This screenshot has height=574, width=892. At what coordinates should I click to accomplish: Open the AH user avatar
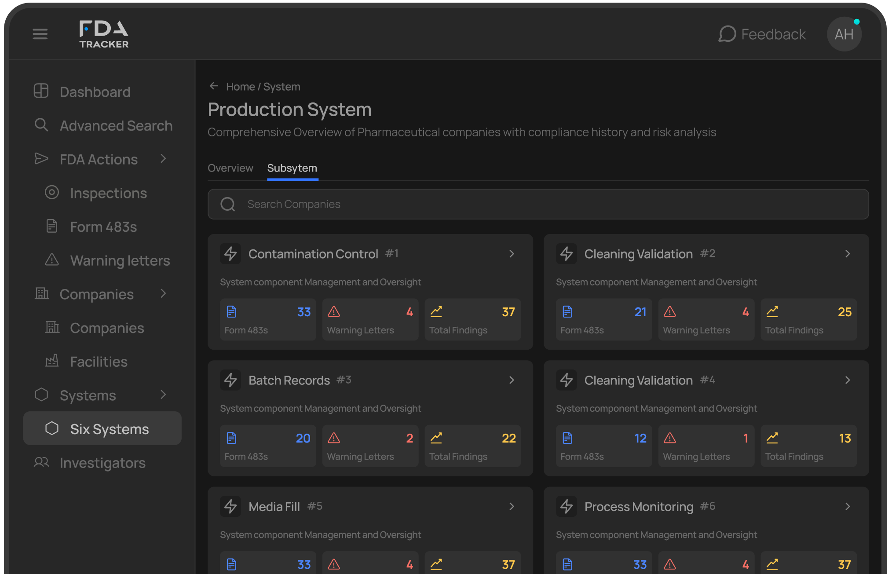point(844,34)
